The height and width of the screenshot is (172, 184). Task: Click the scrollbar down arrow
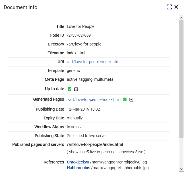(x=181, y=169)
